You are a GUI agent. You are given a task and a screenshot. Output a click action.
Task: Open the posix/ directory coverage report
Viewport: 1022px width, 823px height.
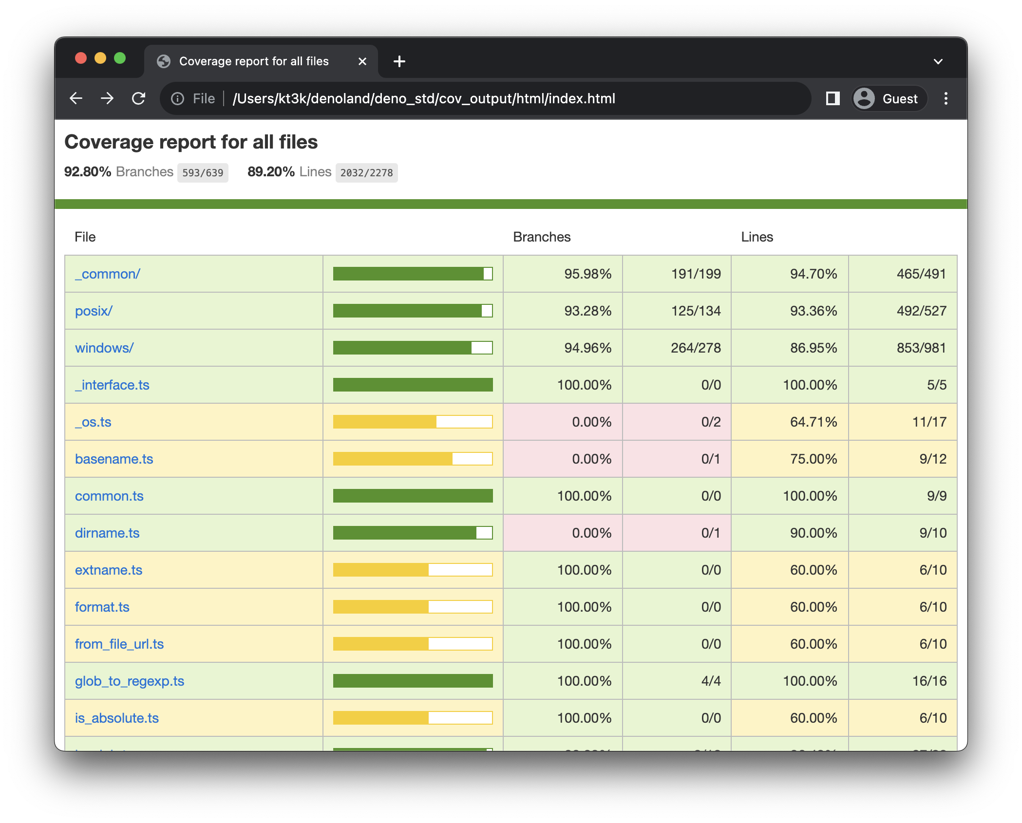point(94,311)
